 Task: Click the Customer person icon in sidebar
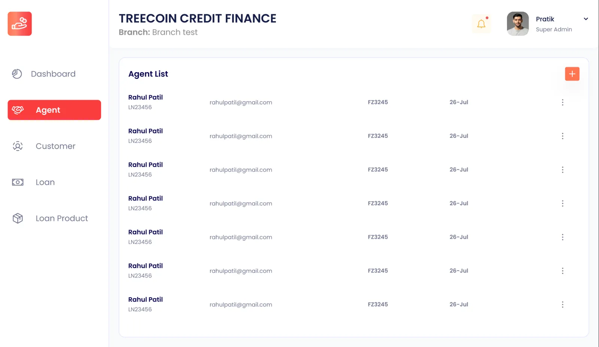click(18, 146)
